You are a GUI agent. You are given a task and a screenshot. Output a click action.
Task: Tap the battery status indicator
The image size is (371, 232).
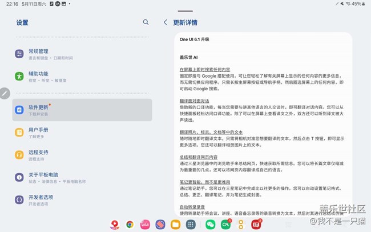357,3
